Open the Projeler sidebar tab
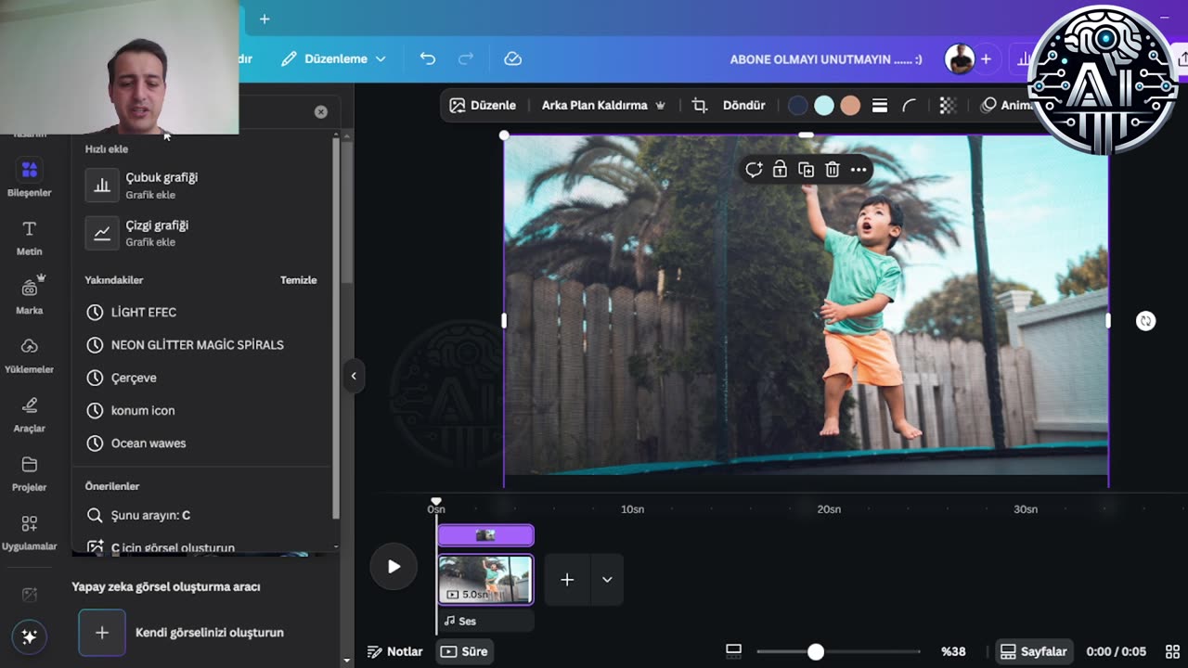 [29, 472]
